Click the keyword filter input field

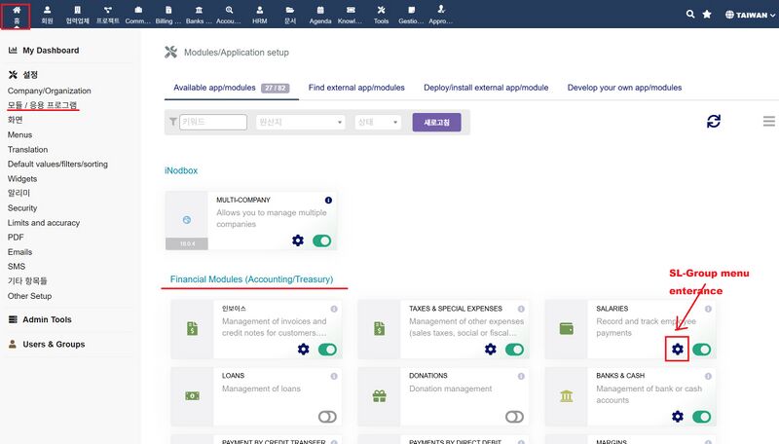[x=213, y=122]
